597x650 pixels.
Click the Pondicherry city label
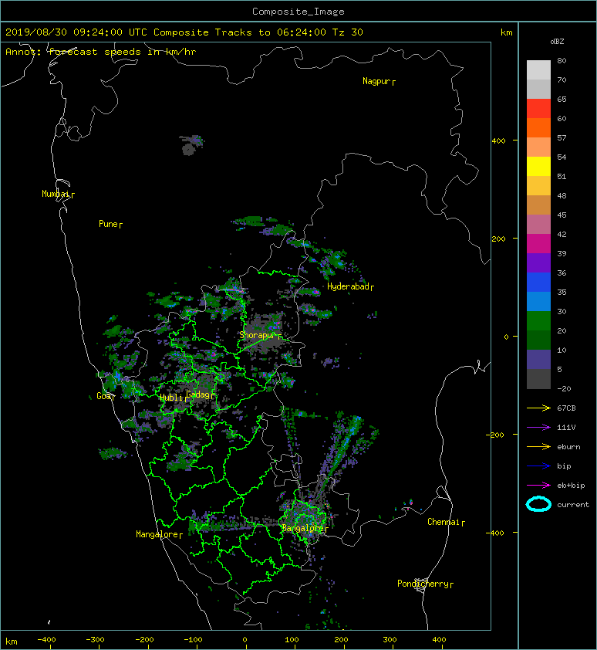tap(423, 584)
